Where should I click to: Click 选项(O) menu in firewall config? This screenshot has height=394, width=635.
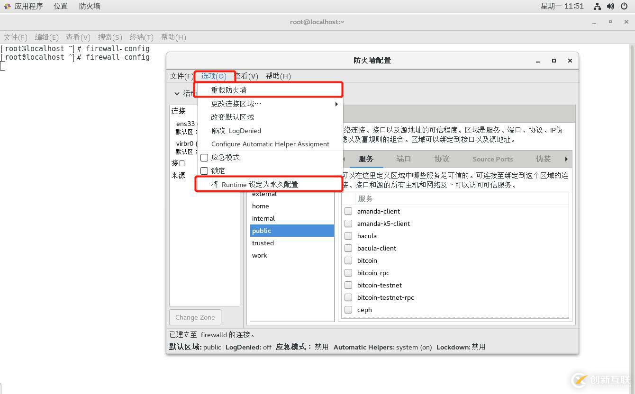(214, 76)
